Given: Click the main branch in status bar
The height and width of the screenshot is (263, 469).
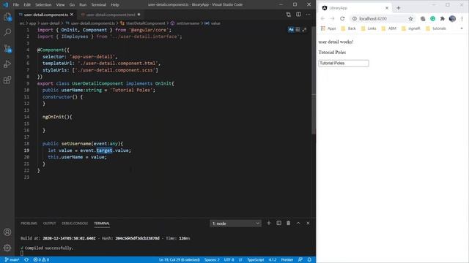Looking at the screenshot, I should [x=12, y=260].
